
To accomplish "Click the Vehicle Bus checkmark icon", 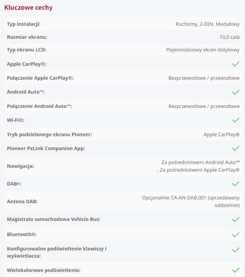I will pyautogui.click(x=236, y=219).
